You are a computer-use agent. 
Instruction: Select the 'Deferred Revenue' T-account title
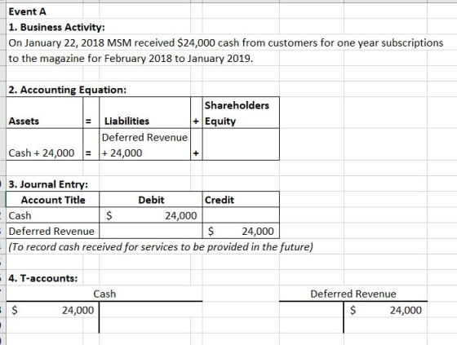353,294
